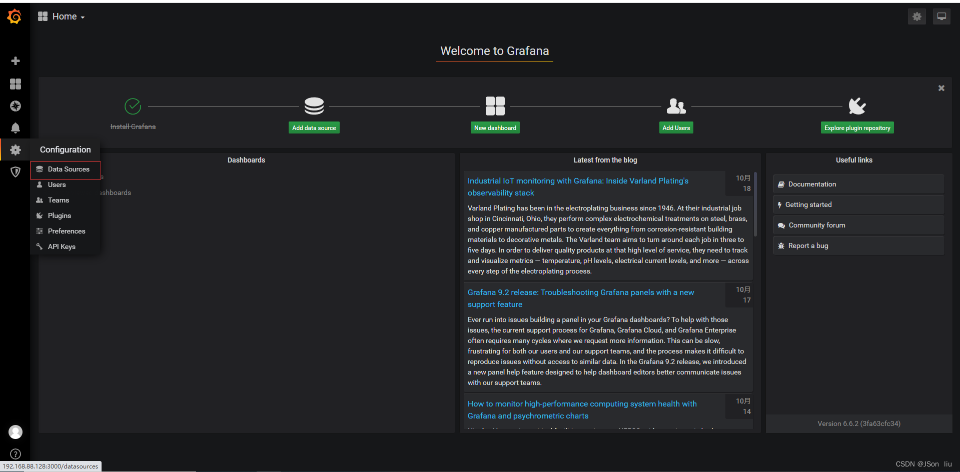Open the Alerting bell icon
Viewport: 960px width, 472px height.
click(16, 128)
